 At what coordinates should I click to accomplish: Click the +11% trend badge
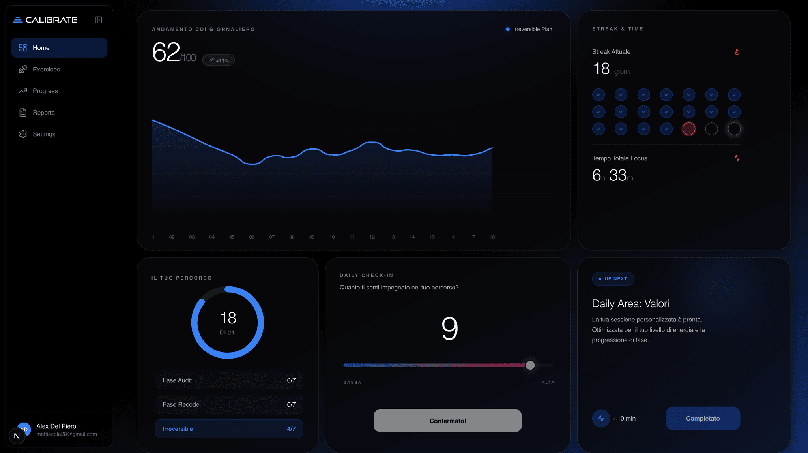[218, 60]
